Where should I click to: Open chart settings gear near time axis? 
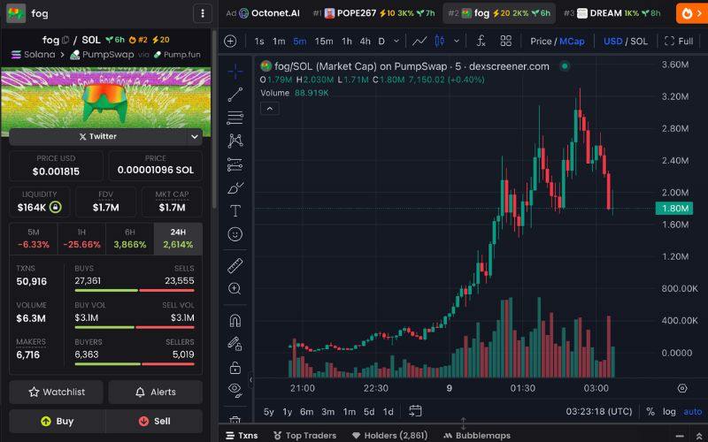tap(682, 388)
